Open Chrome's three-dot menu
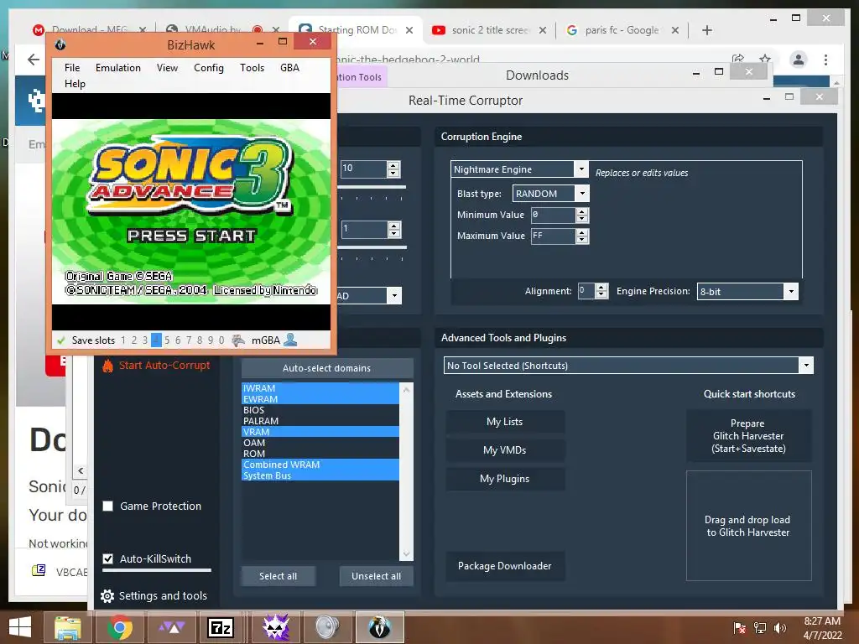Viewport: 859px width, 644px height. pos(825,60)
